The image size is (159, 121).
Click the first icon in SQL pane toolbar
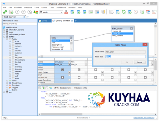pos(40,88)
